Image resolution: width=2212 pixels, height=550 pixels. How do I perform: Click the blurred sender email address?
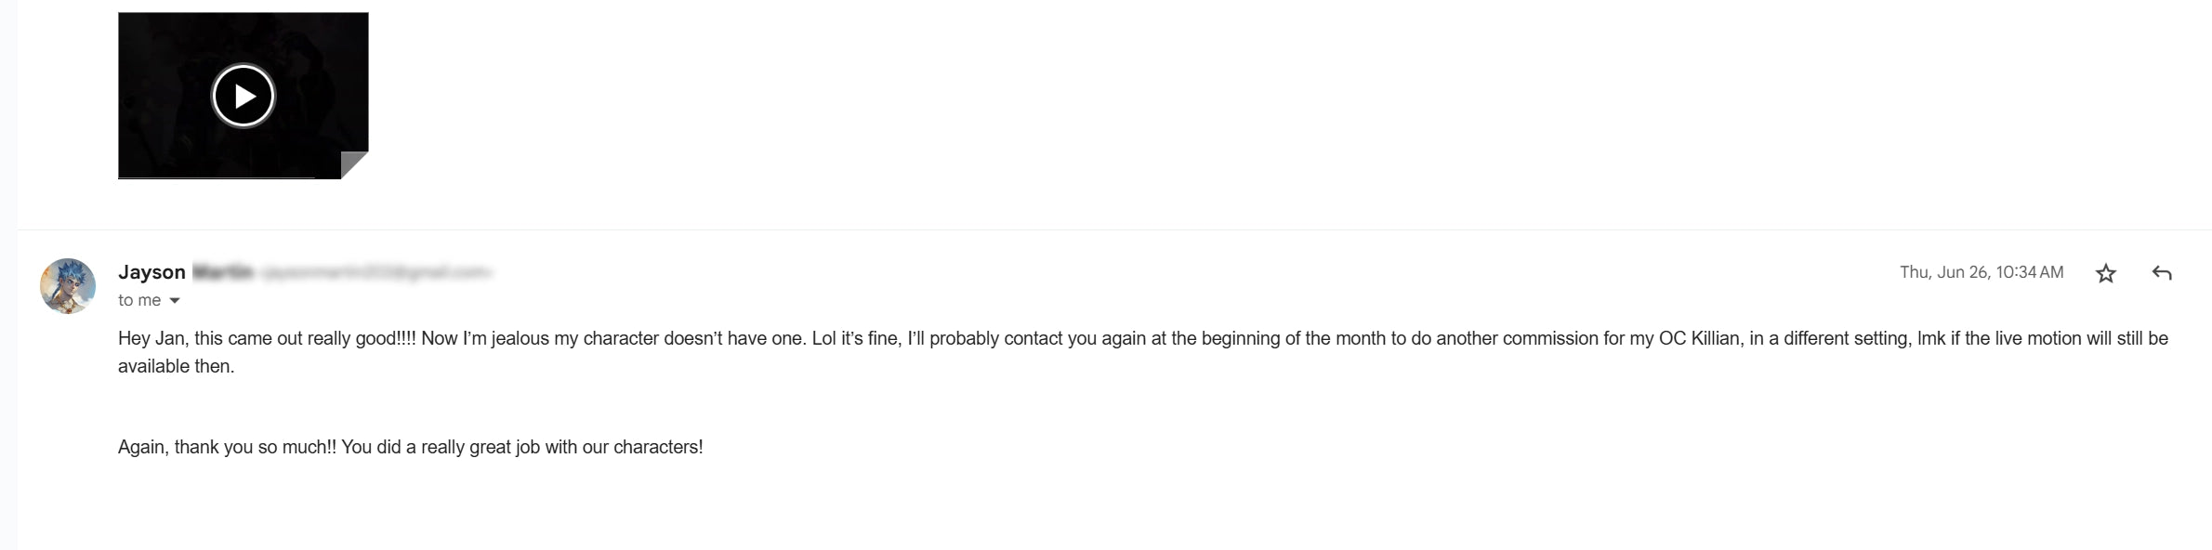point(376,272)
